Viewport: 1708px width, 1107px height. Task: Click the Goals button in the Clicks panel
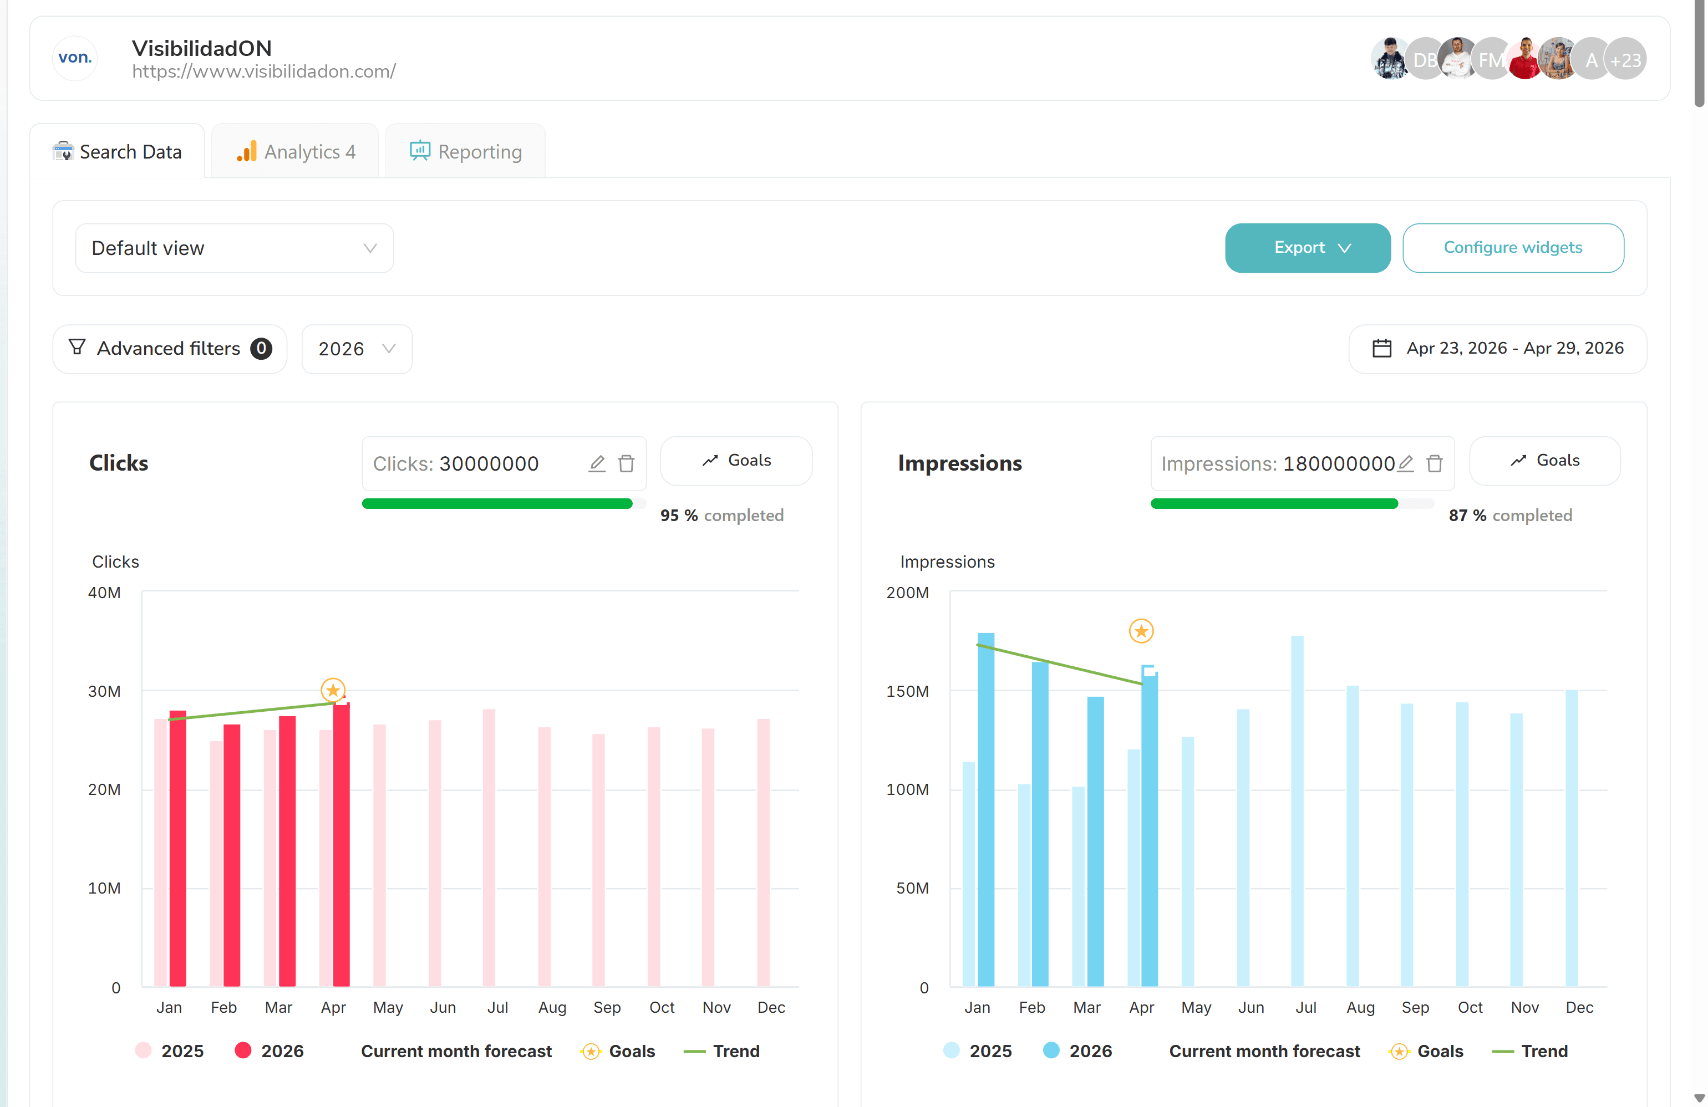tap(736, 461)
